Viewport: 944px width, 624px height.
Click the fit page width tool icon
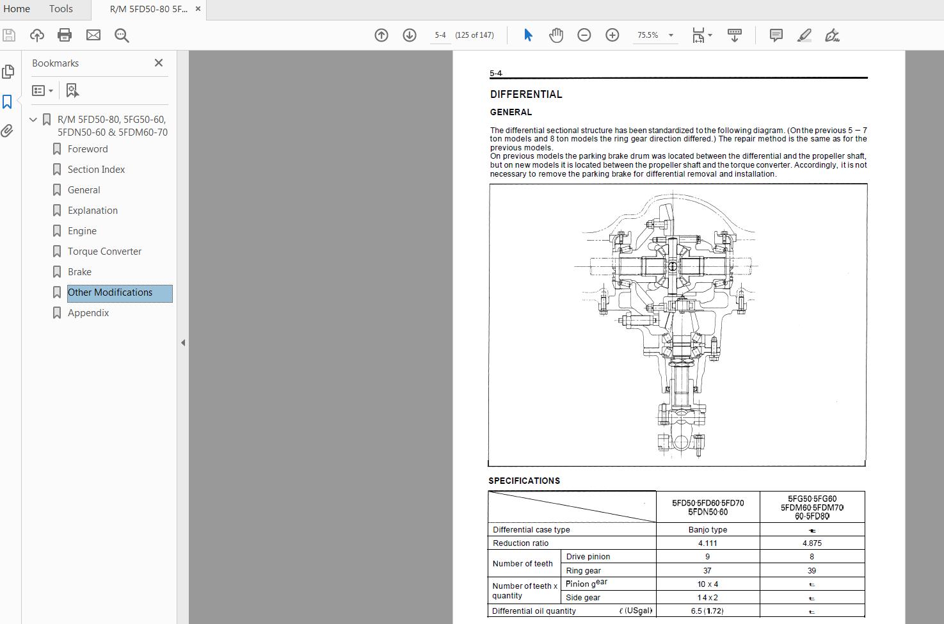pyautogui.click(x=698, y=35)
